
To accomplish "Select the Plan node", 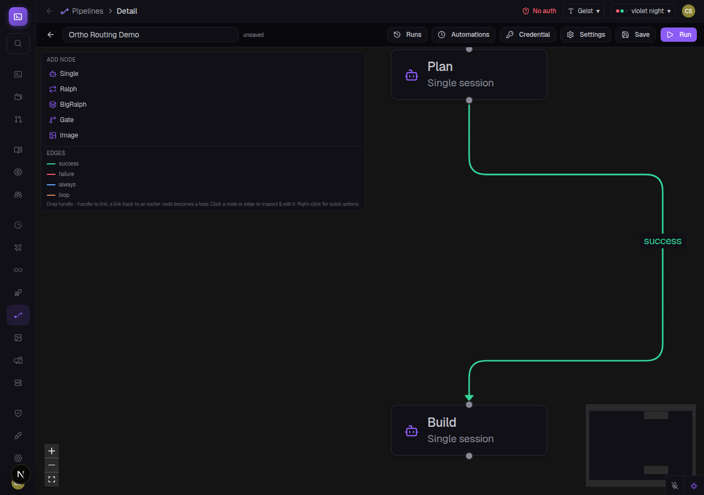I will (469, 75).
